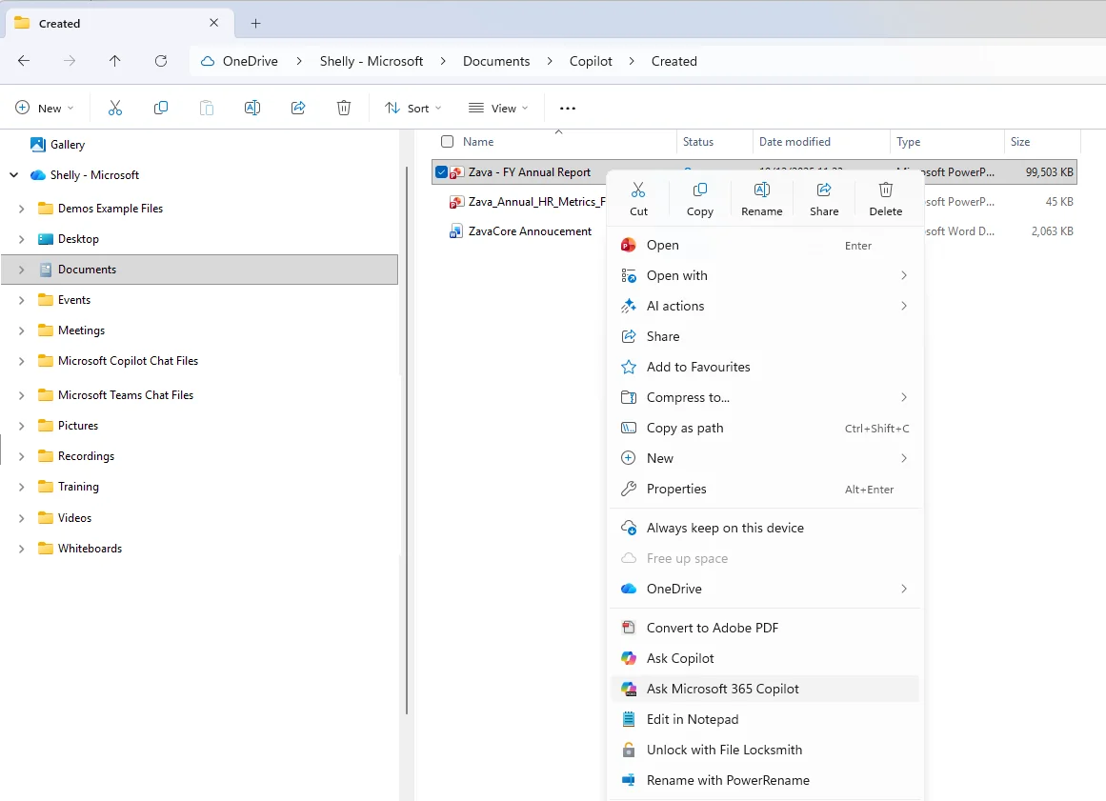Close the Created tab
The width and height of the screenshot is (1106, 801).
[213, 23]
